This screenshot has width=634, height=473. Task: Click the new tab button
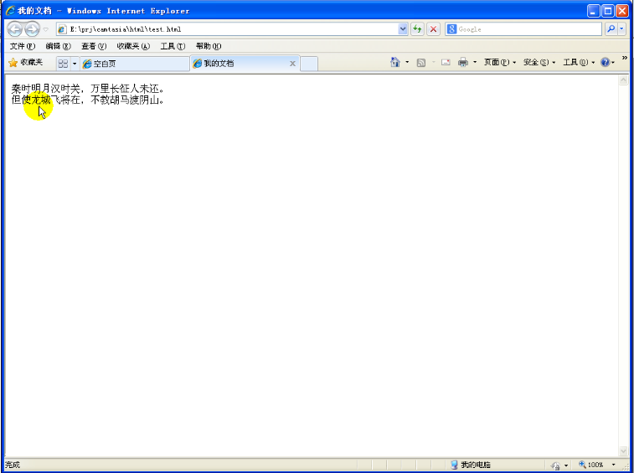point(309,64)
